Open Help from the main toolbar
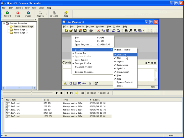Image resolution: width=184 pixels, height=138 pixels. click(66, 14)
